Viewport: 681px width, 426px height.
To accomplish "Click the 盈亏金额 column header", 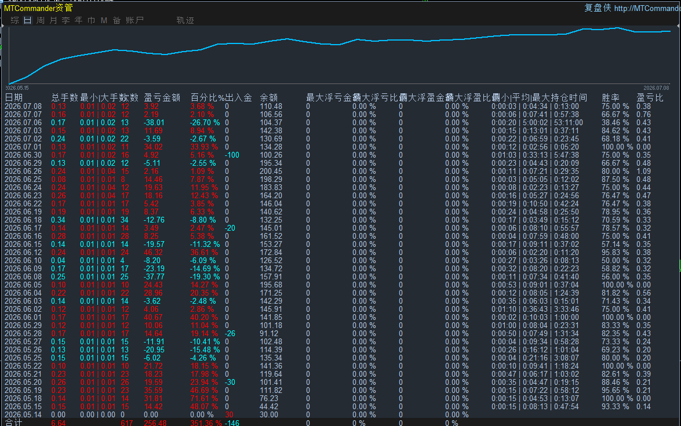I will [162, 98].
